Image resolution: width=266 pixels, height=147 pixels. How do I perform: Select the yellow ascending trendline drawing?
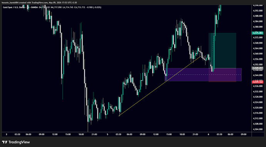[160, 86]
